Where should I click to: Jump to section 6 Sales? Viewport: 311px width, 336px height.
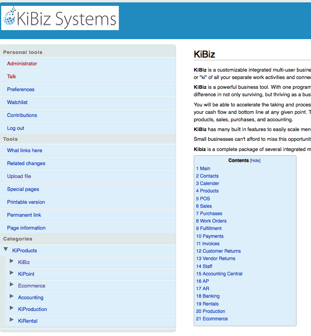click(x=204, y=206)
